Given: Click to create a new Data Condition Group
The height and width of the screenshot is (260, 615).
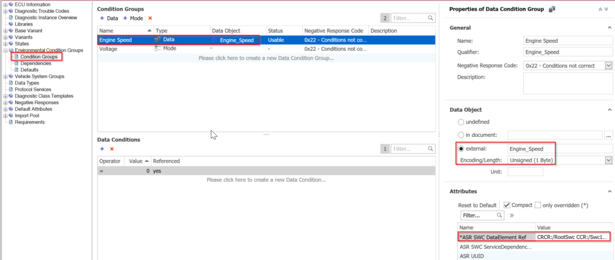Looking at the screenshot, I should [x=266, y=58].
